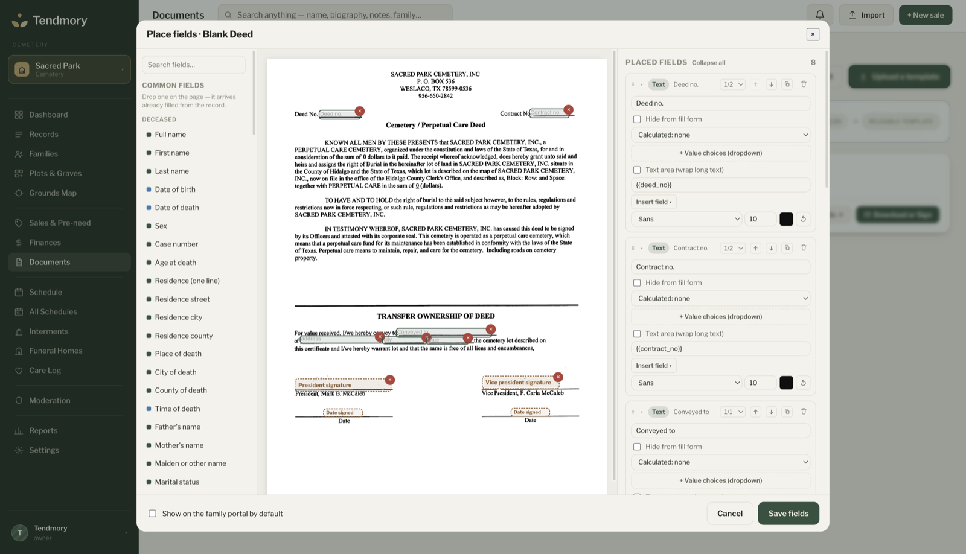
Task: Add value choices dropdown to Deed no.
Action: [x=721, y=153]
